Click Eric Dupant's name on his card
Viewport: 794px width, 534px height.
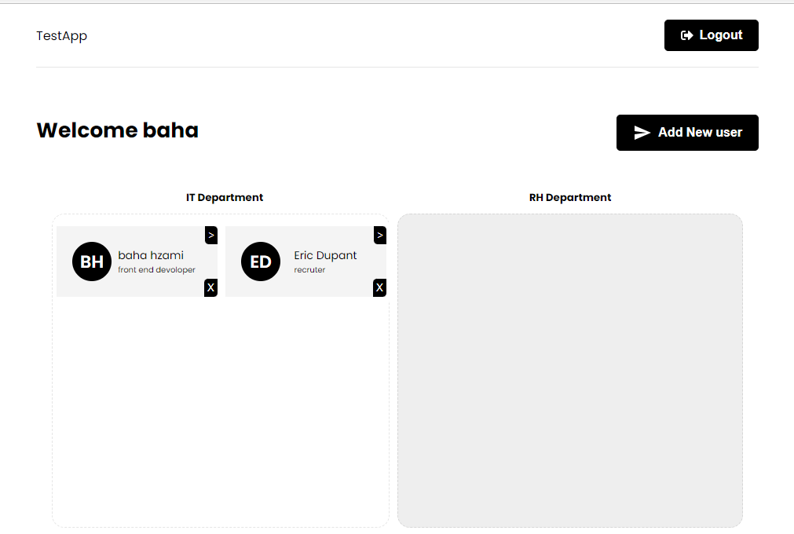[325, 255]
